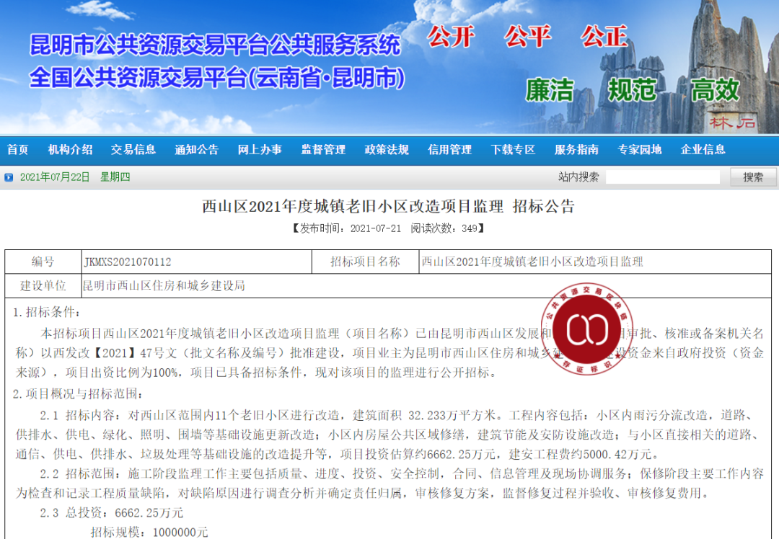Open the 信用管理 menu item

click(x=449, y=149)
